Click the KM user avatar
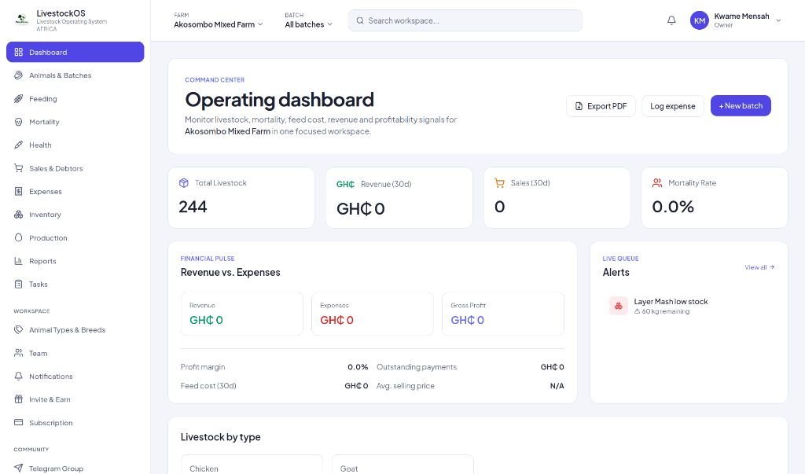The image size is (805, 474). point(699,20)
